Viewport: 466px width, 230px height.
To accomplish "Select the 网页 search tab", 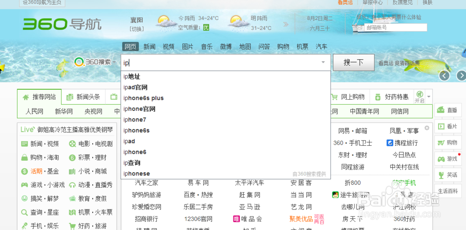I will [130, 47].
